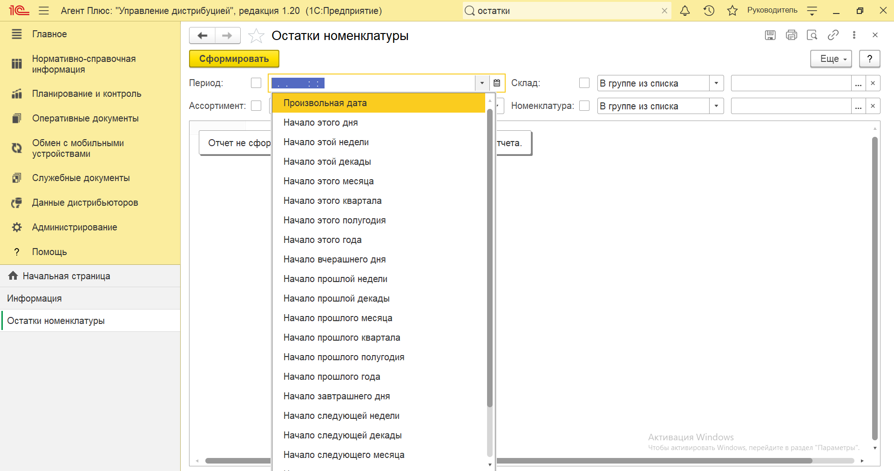Image resolution: width=894 pixels, height=471 pixels.
Task: Click the search magnifier icon
Action: tap(470, 11)
